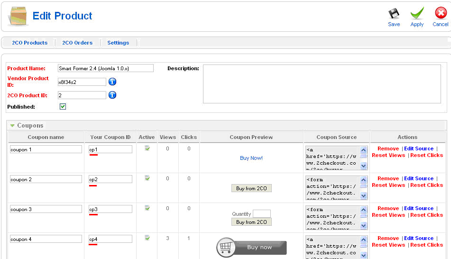Image resolution: width=451 pixels, height=259 pixels.
Task: Click the Buy Now! preview link
Action: 251,158
